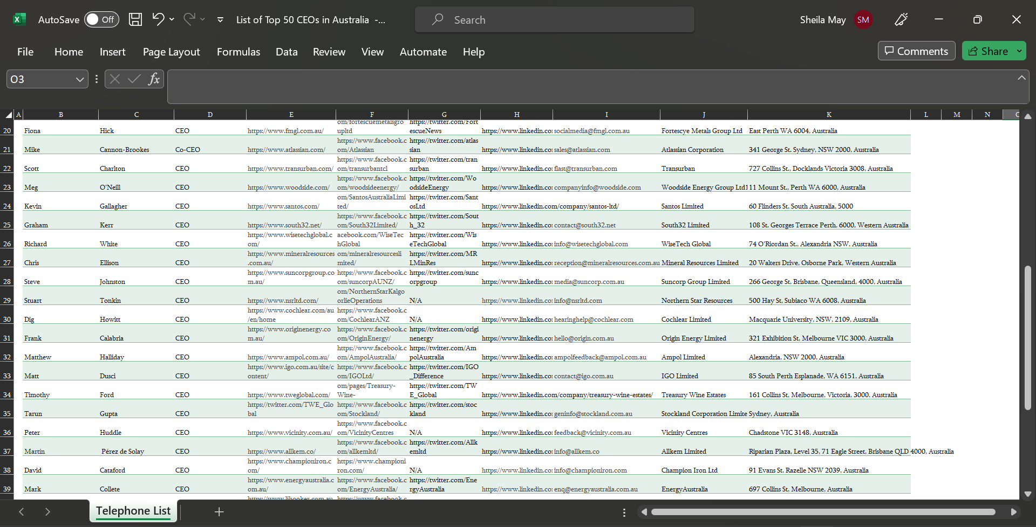Click the info@allkem.co email link
1036x527 pixels.
pyautogui.click(x=577, y=452)
